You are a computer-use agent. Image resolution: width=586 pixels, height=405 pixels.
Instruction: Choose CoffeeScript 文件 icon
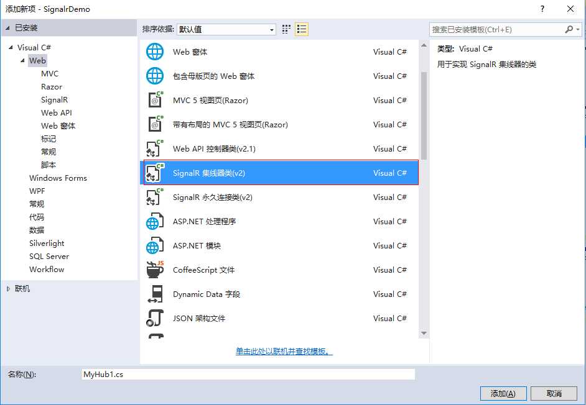tap(155, 270)
